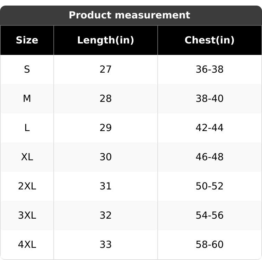Screen dimensions: 262x260
Task: Click the 3XL size cell
Action: [27, 216]
